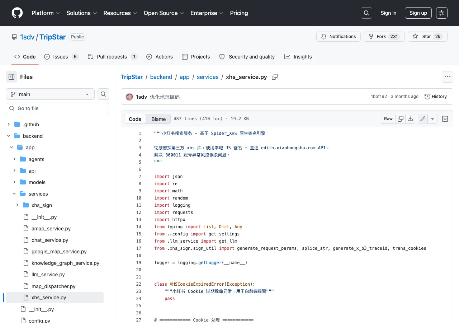Click the GitHub logo icon

[17, 13]
